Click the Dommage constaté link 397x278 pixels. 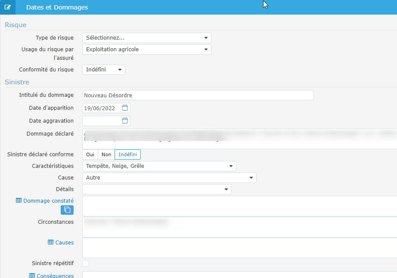48,201
